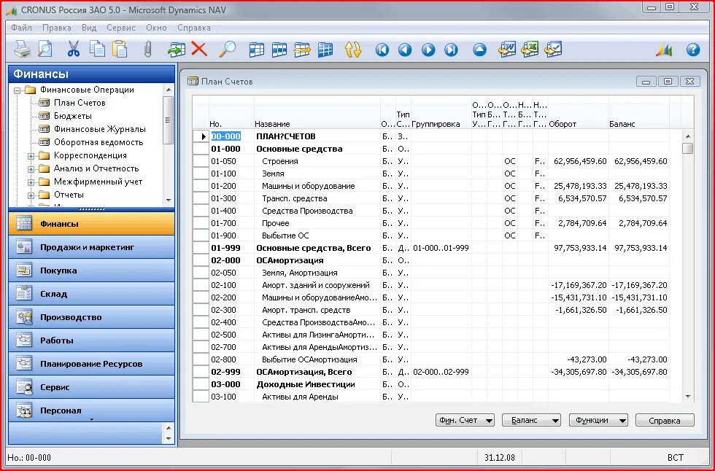The image size is (715, 471).
Task: Click the Sort arrows icon
Action: point(352,49)
